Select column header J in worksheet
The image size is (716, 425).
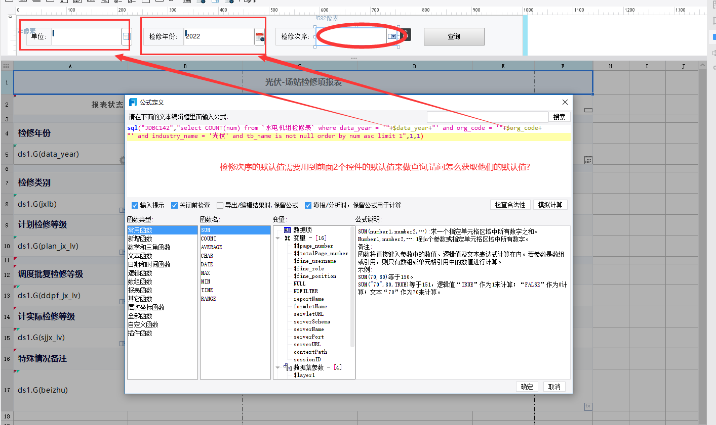[x=683, y=66]
